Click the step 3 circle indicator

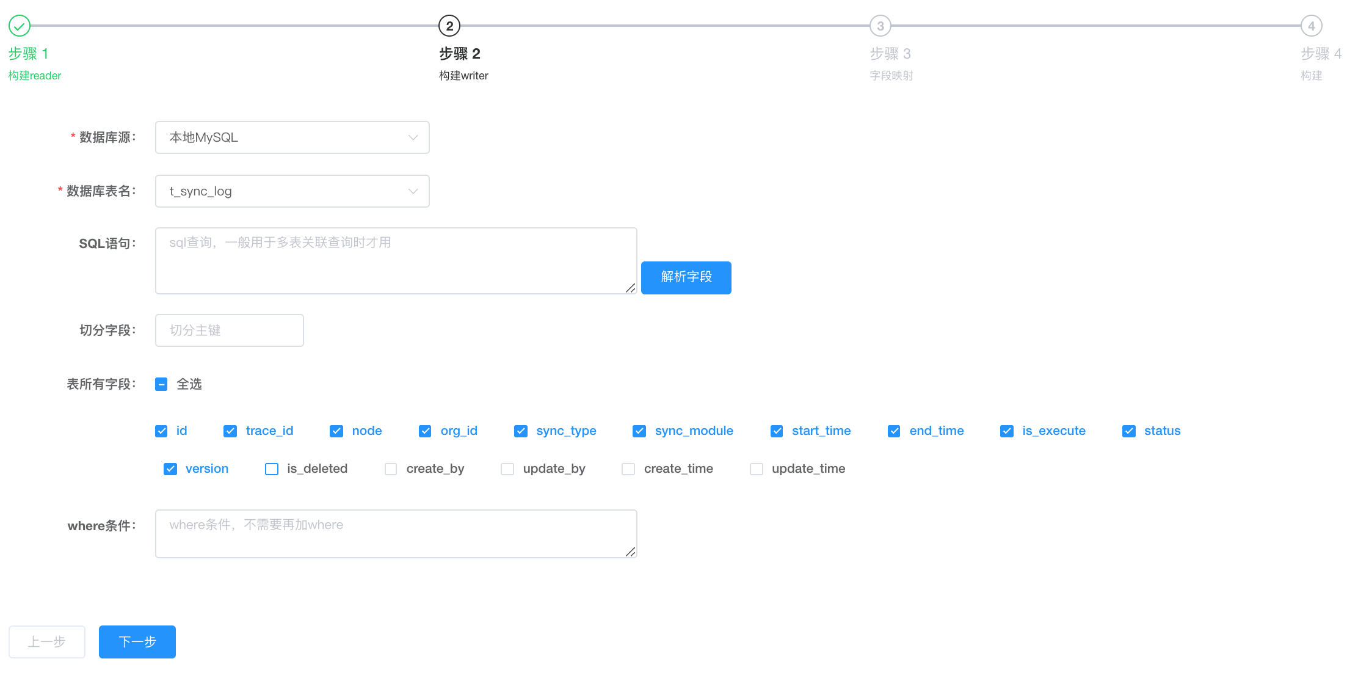tap(880, 26)
